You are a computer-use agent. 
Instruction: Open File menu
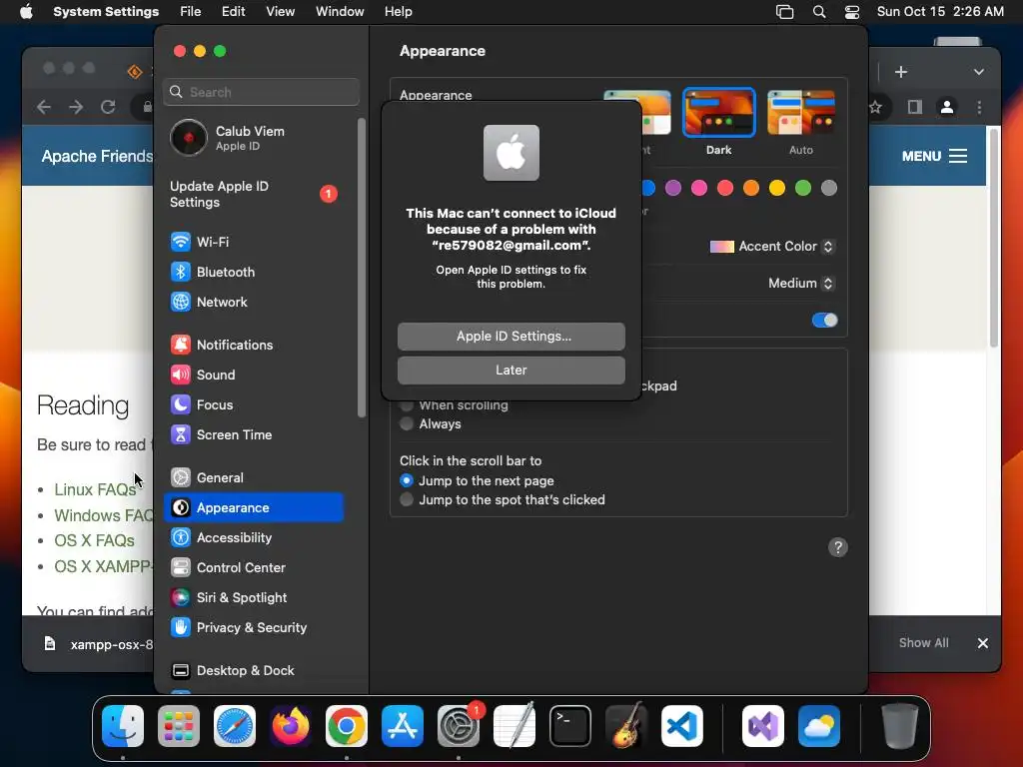click(190, 12)
